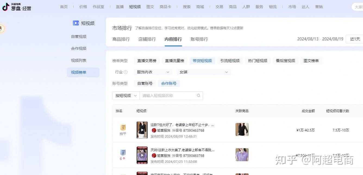Viewport: 363px width, 175px height.
Task: Select the 带货短视频 list type
Action: [202, 61]
